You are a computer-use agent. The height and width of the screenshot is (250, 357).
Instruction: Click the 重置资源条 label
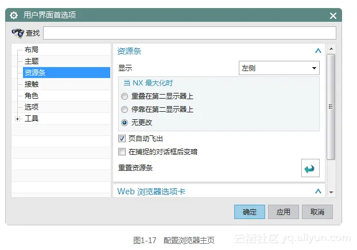pyautogui.click(x=135, y=168)
